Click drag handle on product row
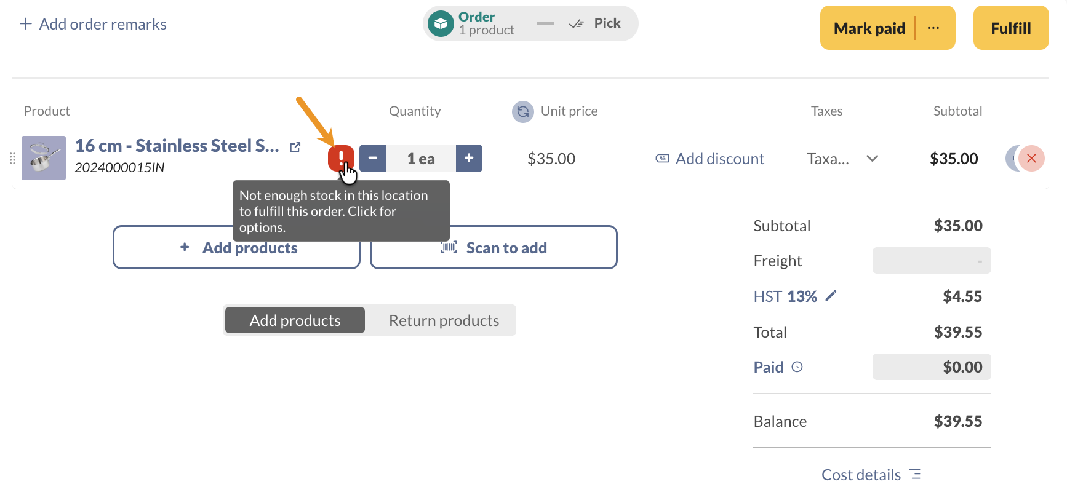The width and height of the screenshot is (1067, 503). (x=12, y=159)
